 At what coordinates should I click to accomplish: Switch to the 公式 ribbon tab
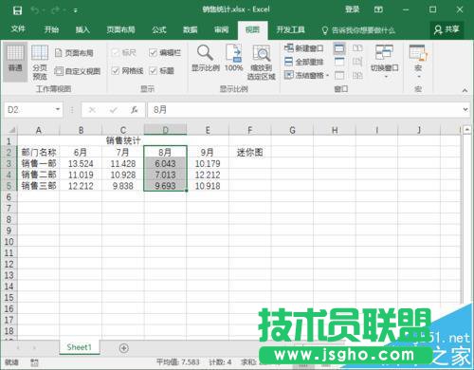click(x=159, y=29)
